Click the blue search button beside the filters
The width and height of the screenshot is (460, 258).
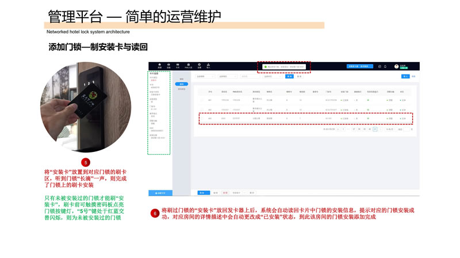pyautogui.click(x=289, y=76)
